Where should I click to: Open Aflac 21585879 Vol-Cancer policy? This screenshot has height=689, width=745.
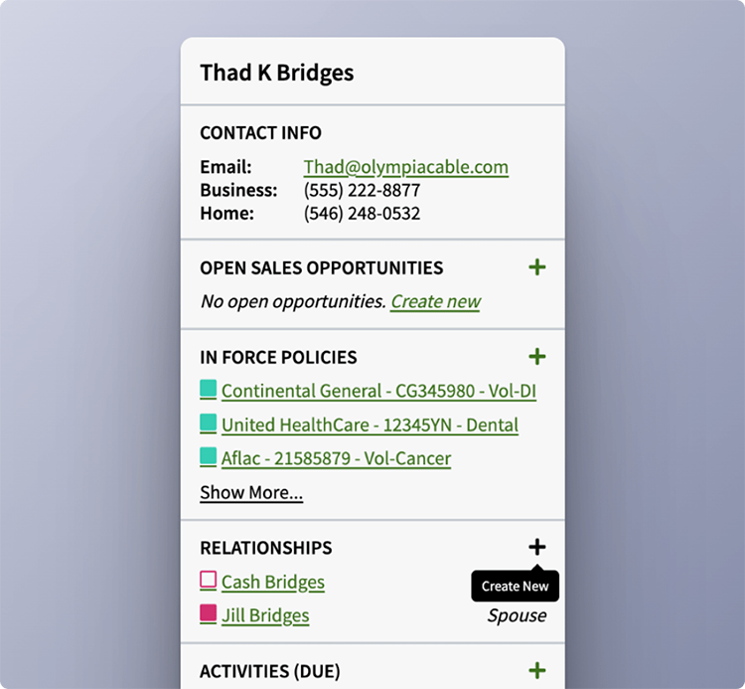tap(336, 459)
